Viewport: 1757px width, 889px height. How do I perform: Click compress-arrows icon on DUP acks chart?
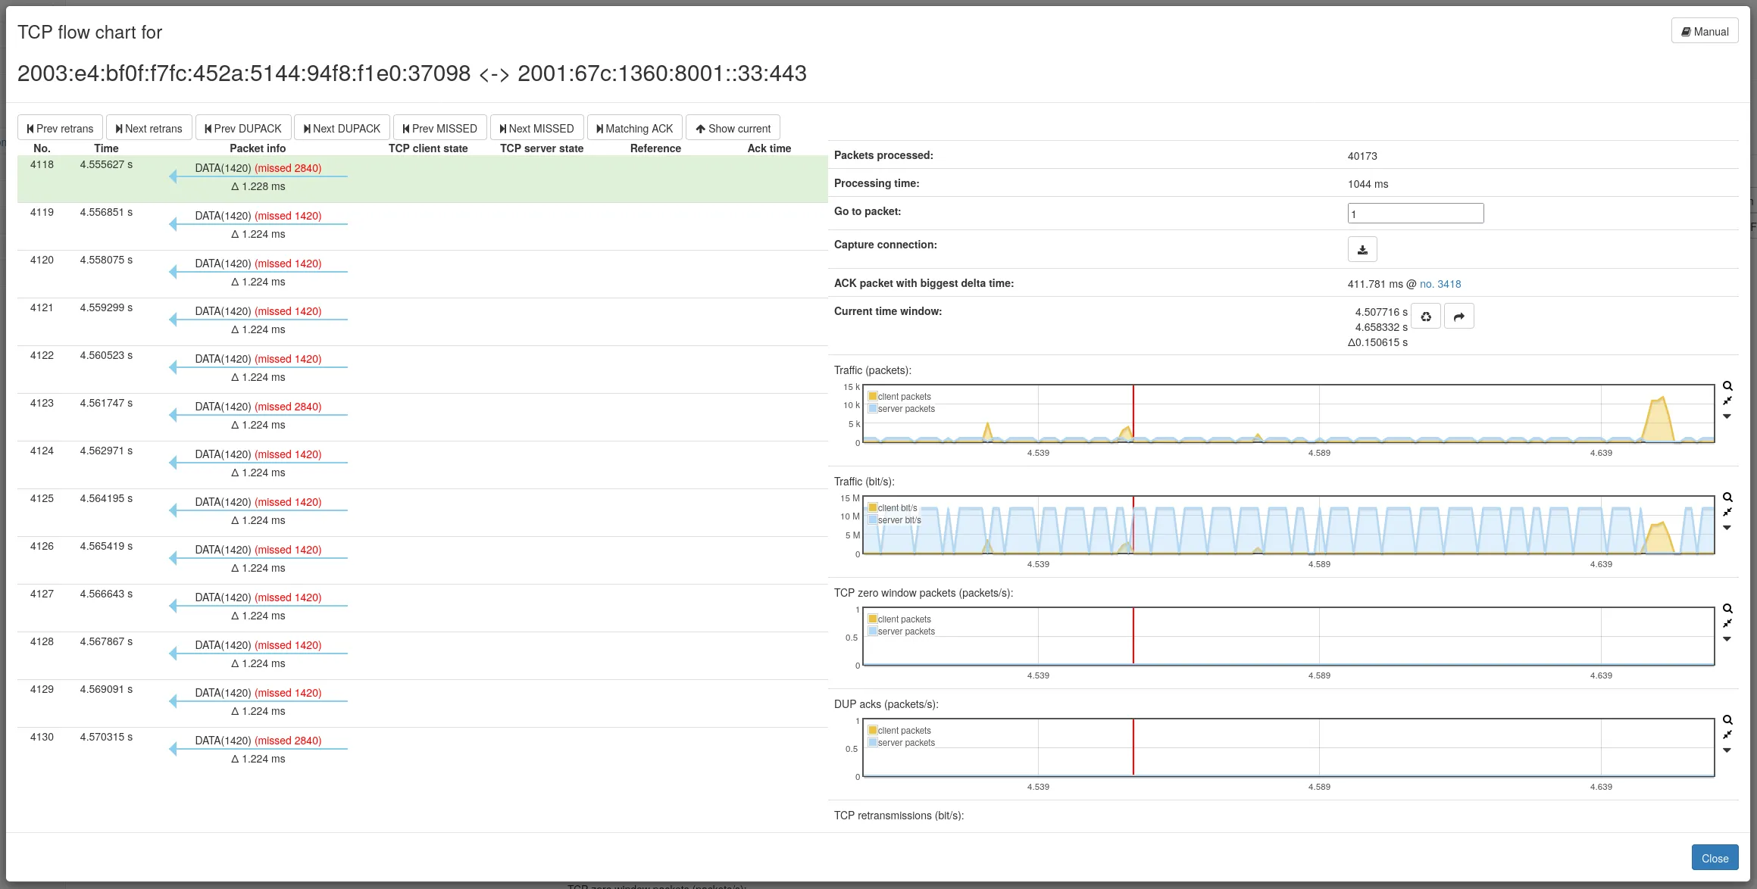pos(1727,735)
